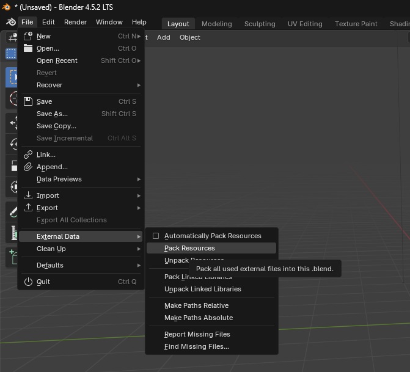Select Pack Resources menu entry

click(189, 248)
